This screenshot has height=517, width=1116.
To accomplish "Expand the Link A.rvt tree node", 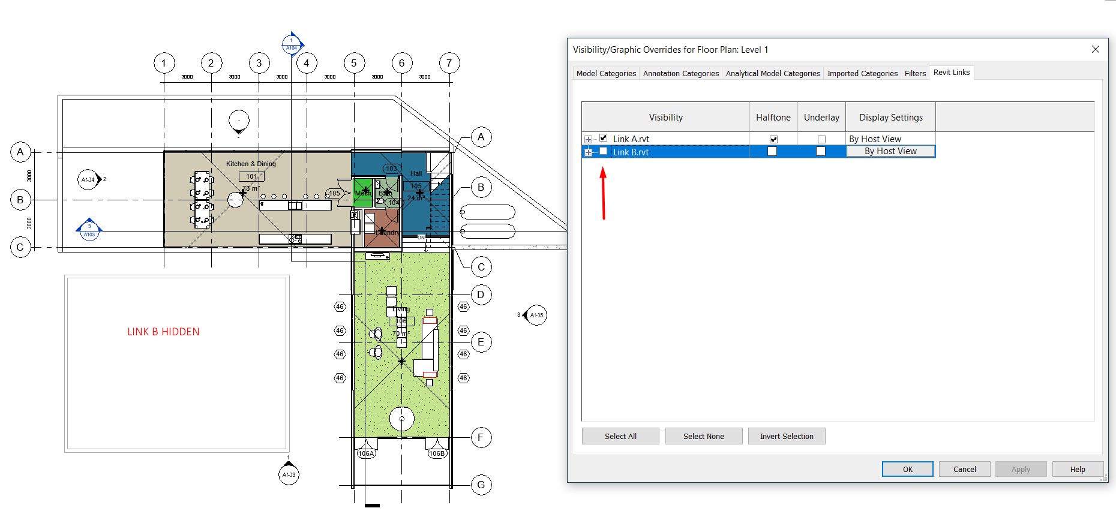I will (x=588, y=139).
